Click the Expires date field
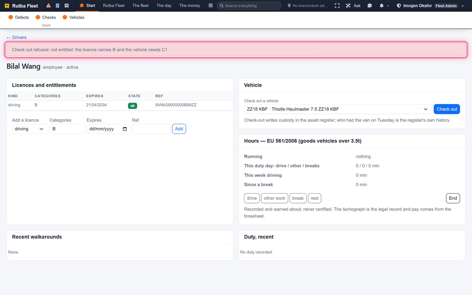 pyautogui.click(x=108, y=129)
